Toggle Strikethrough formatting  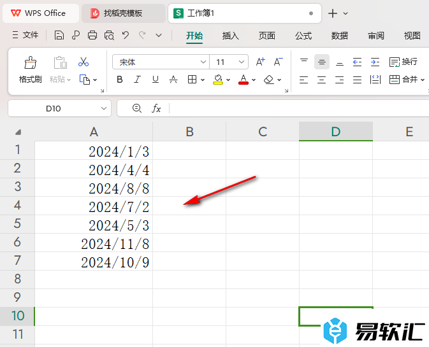click(x=173, y=80)
